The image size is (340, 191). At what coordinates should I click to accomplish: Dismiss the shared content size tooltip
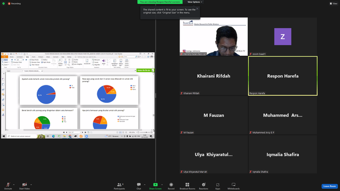(197, 8)
